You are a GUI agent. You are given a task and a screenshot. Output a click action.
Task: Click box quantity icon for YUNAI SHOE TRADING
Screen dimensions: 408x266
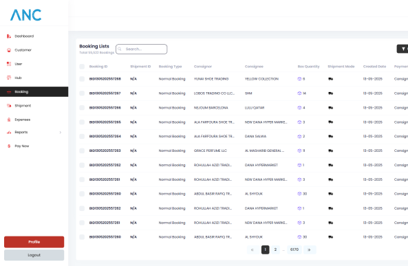point(299,79)
